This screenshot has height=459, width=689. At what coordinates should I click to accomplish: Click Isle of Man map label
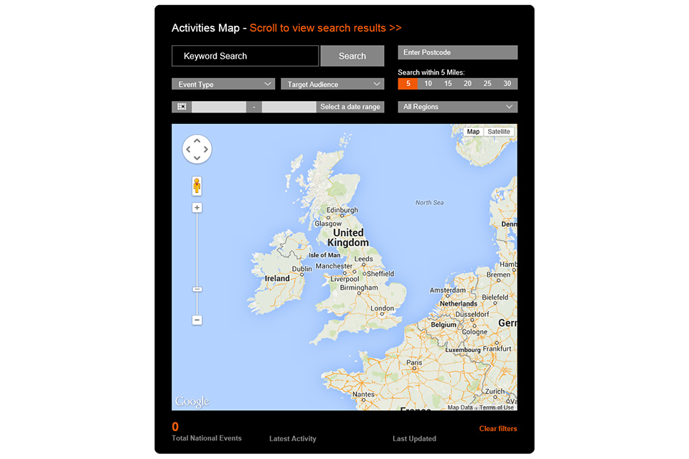click(324, 255)
